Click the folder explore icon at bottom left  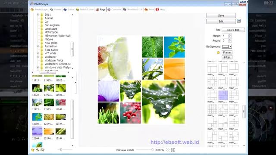[x=42, y=150]
